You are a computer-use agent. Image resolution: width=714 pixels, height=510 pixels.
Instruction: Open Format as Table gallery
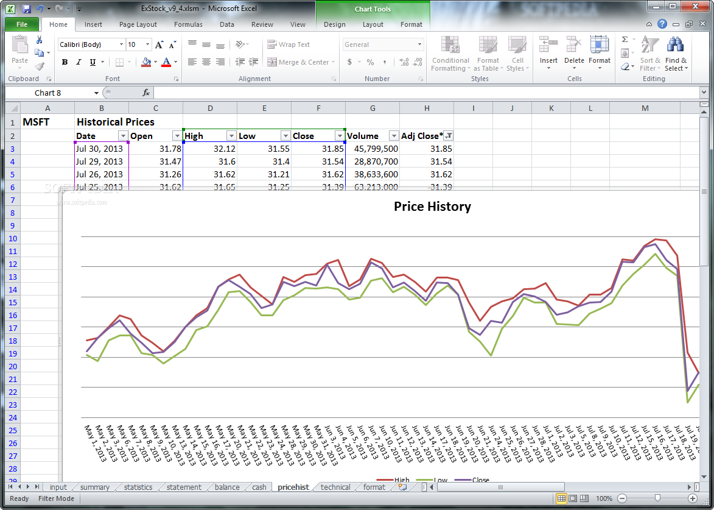(488, 54)
